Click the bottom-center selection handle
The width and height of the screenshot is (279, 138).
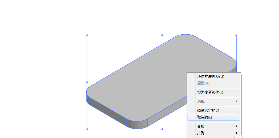click(162, 129)
